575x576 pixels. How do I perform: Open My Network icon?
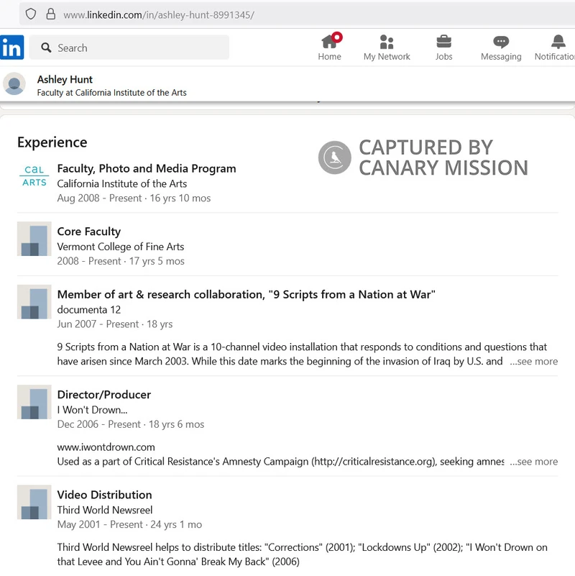[387, 42]
